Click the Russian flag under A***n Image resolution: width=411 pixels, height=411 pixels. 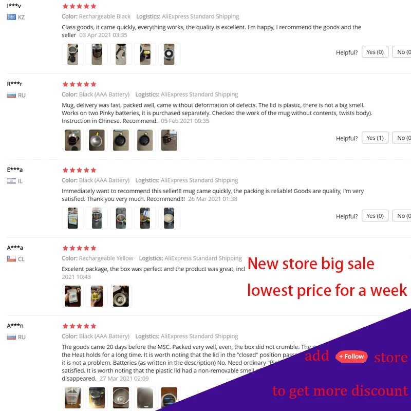pyautogui.click(x=11, y=337)
